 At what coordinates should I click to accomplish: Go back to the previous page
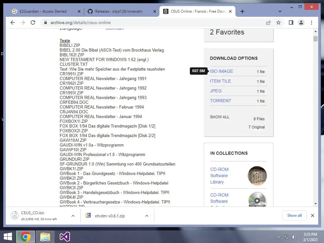click(x=13, y=22)
